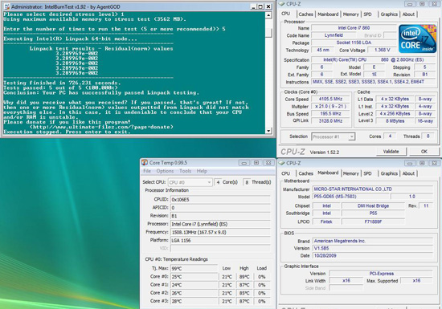Click the Level 3 cache 8 MBytes value

tap(395, 120)
